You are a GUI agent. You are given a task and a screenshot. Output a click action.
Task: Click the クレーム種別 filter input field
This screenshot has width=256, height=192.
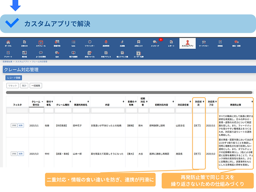point(63,111)
